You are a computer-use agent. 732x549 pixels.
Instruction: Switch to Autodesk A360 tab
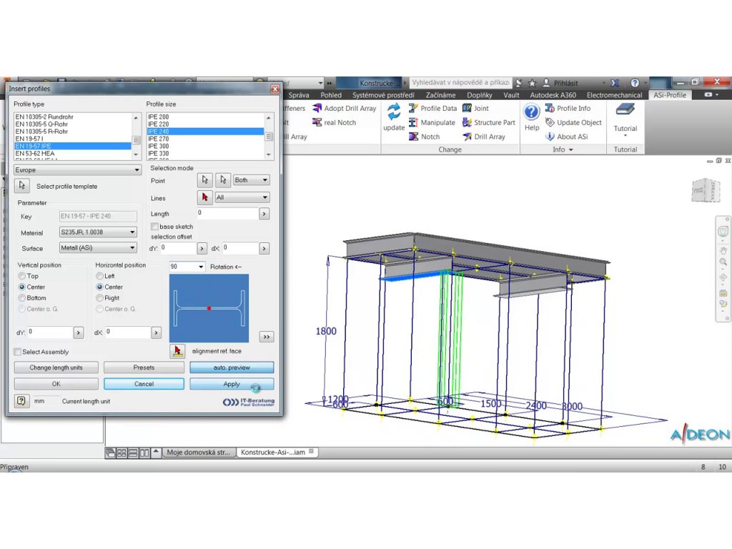point(553,95)
